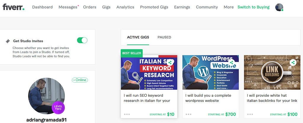Select the Active Gigs tab
Image resolution: width=303 pixels, height=123 pixels.
pyautogui.click(x=138, y=37)
